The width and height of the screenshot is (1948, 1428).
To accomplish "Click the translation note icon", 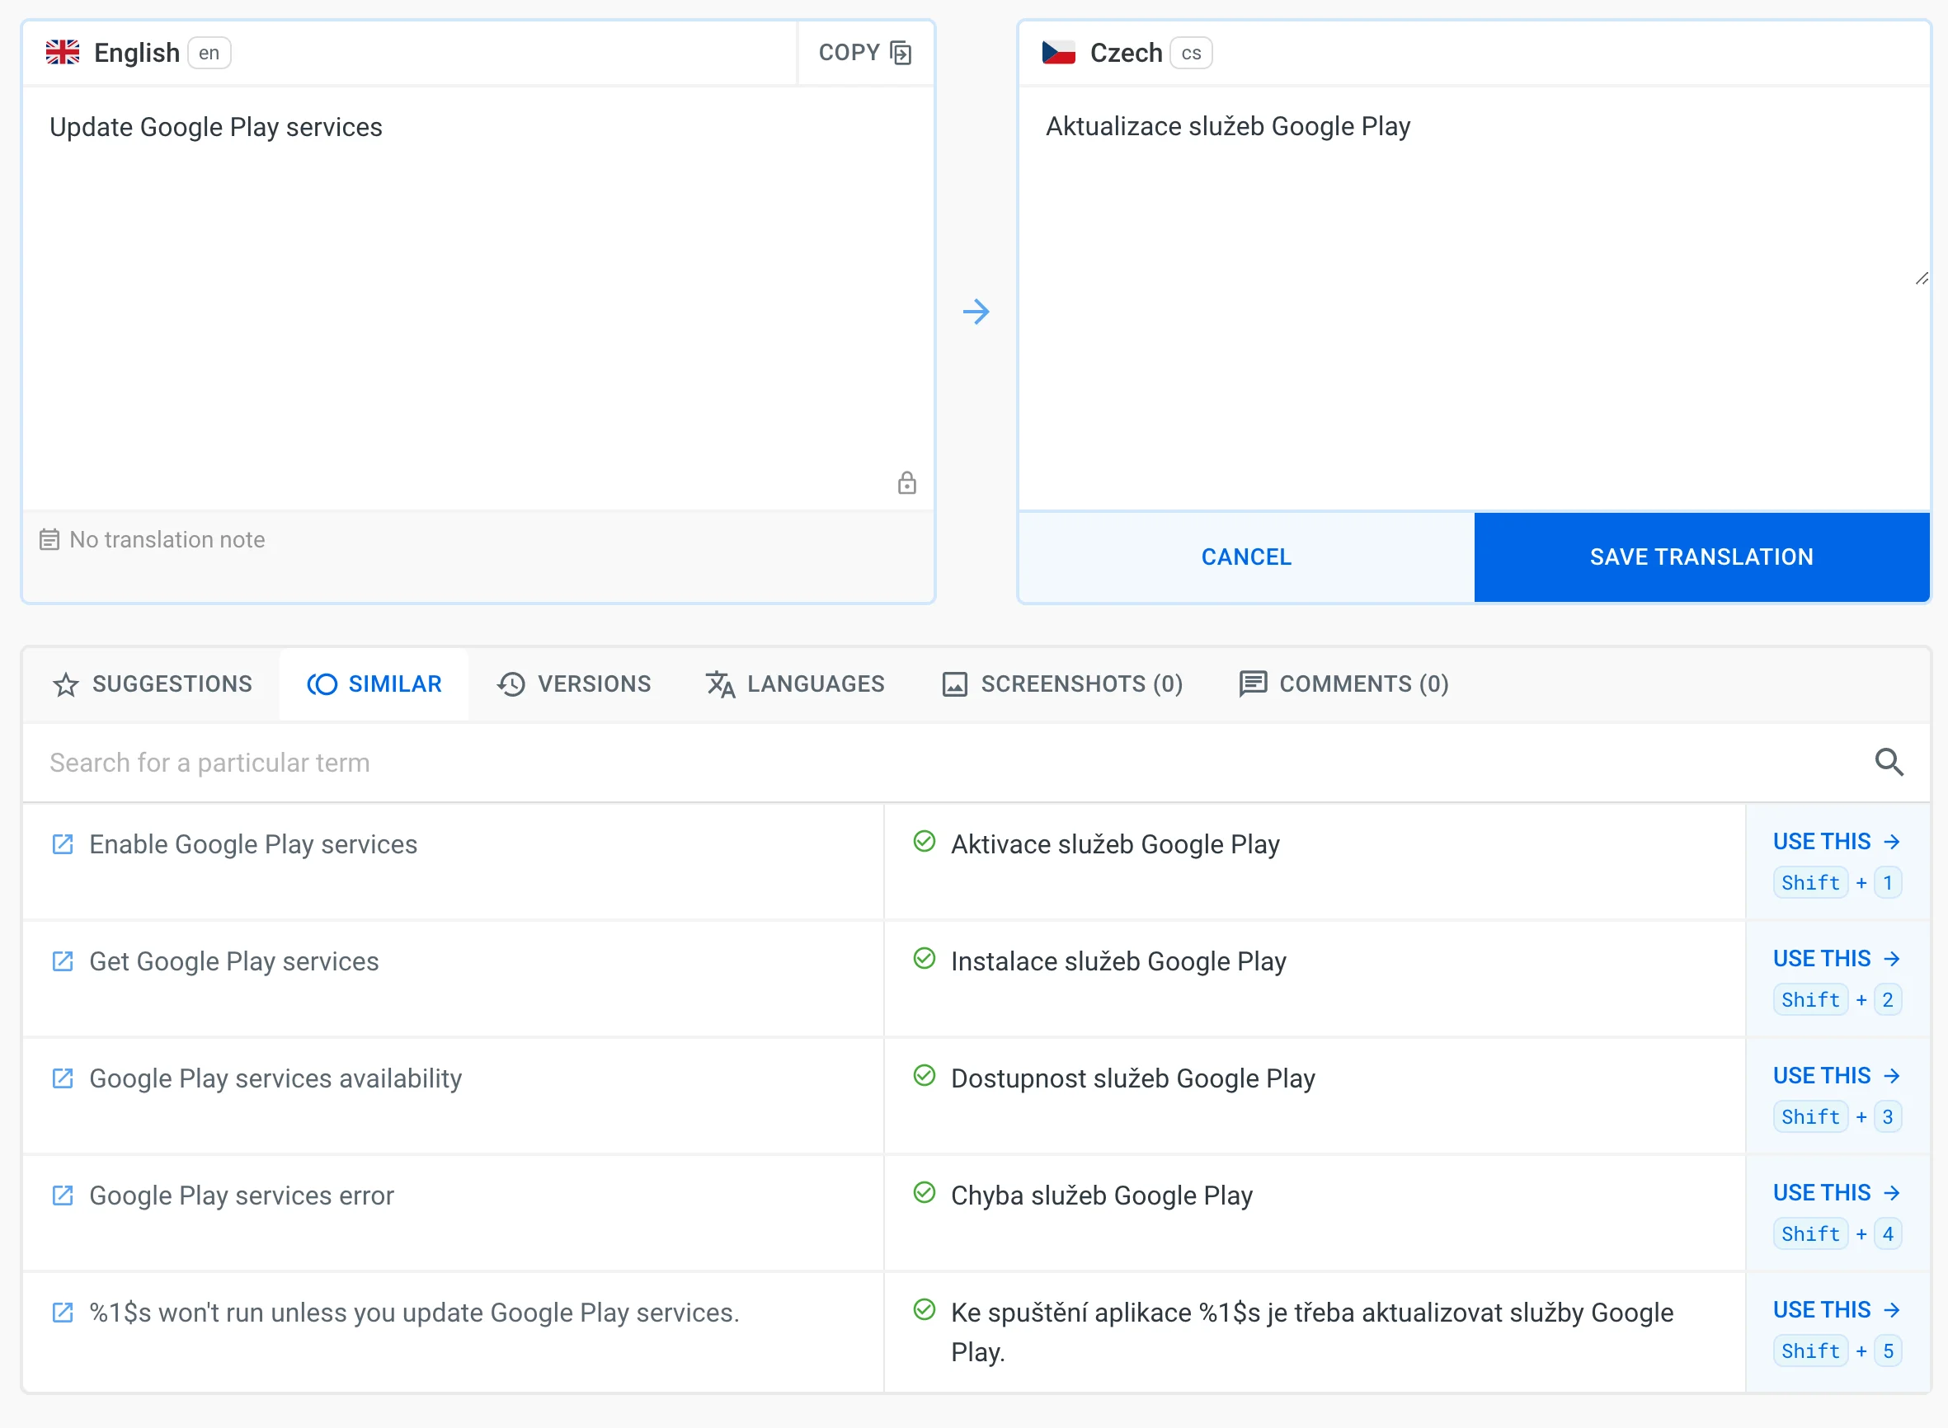I will click(x=49, y=539).
